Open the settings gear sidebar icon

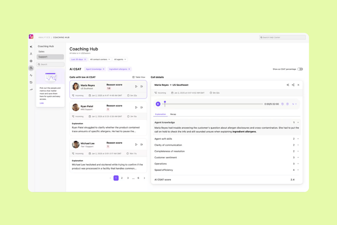pos(31,61)
